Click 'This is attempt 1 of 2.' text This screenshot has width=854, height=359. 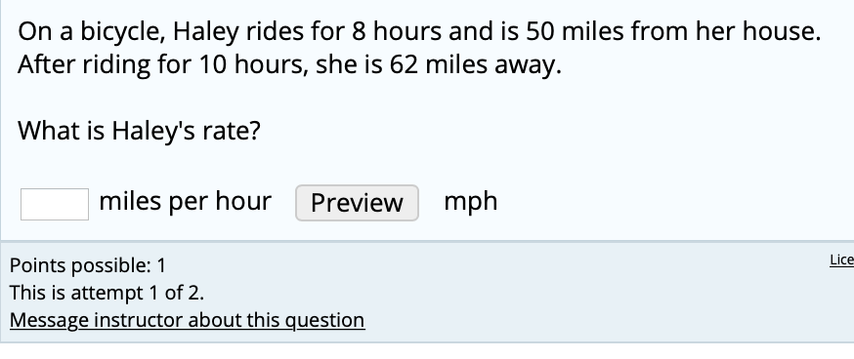click(x=107, y=293)
